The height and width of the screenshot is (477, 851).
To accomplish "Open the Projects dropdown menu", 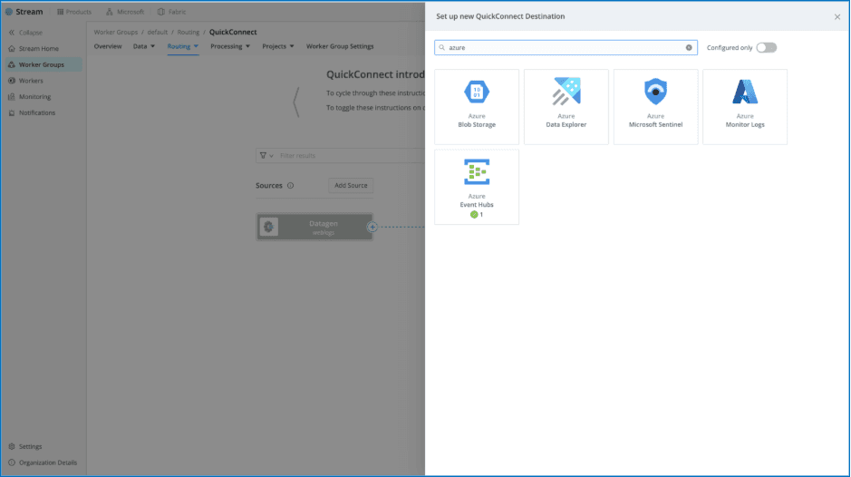I will [277, 46].
